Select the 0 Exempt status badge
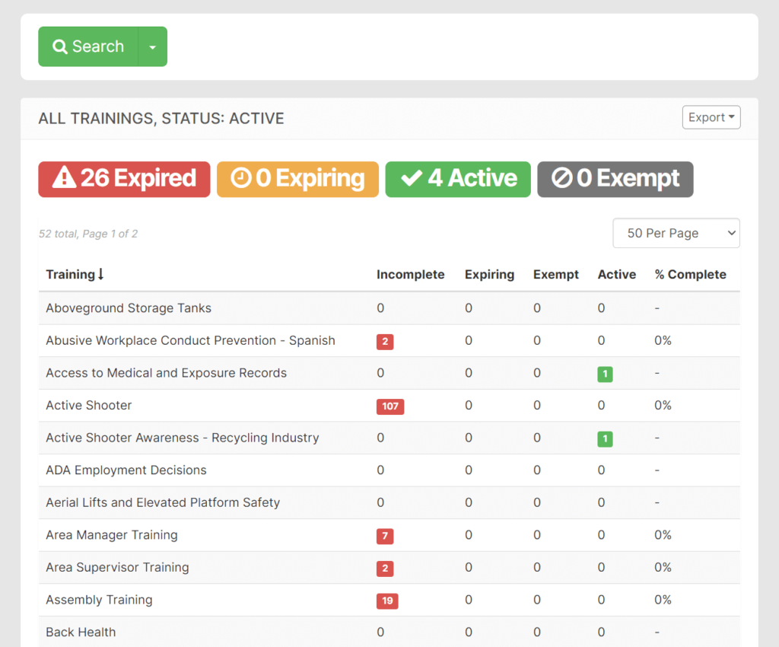Viewport: 779px width, 647px height. pyautogui.click(x=615, y=179)
